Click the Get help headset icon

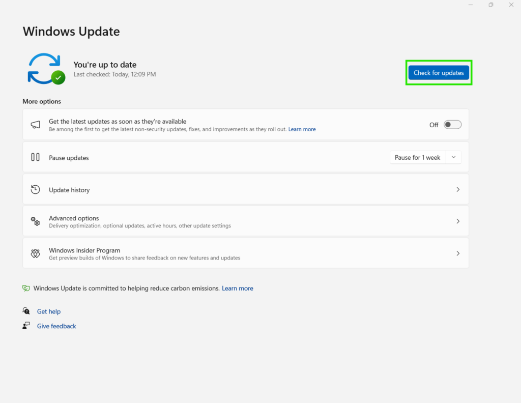(26, 311)
